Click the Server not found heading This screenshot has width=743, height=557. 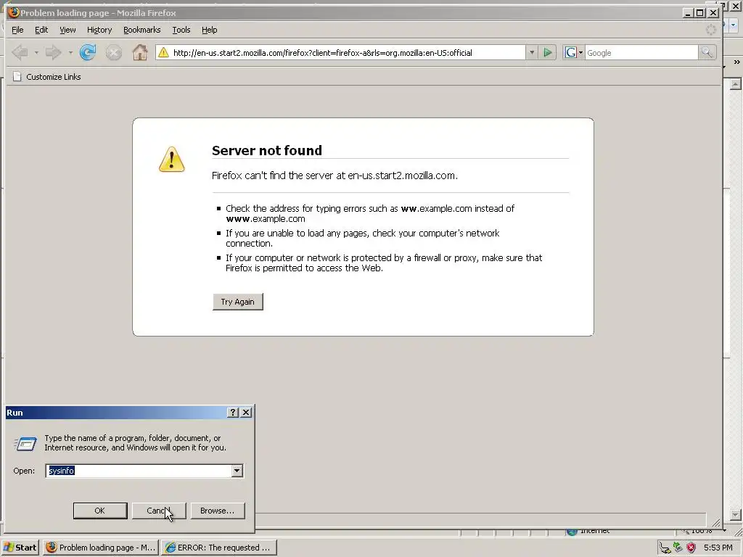267,151
